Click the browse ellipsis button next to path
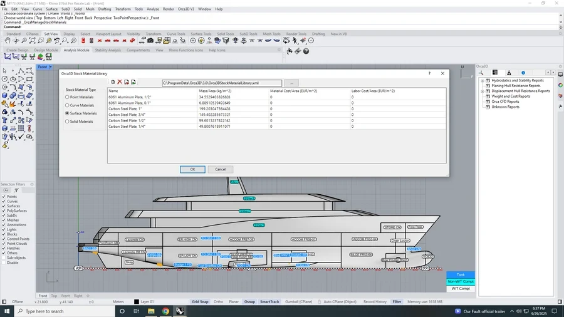This screenshot has width=564, height=317. coord(291,83)
